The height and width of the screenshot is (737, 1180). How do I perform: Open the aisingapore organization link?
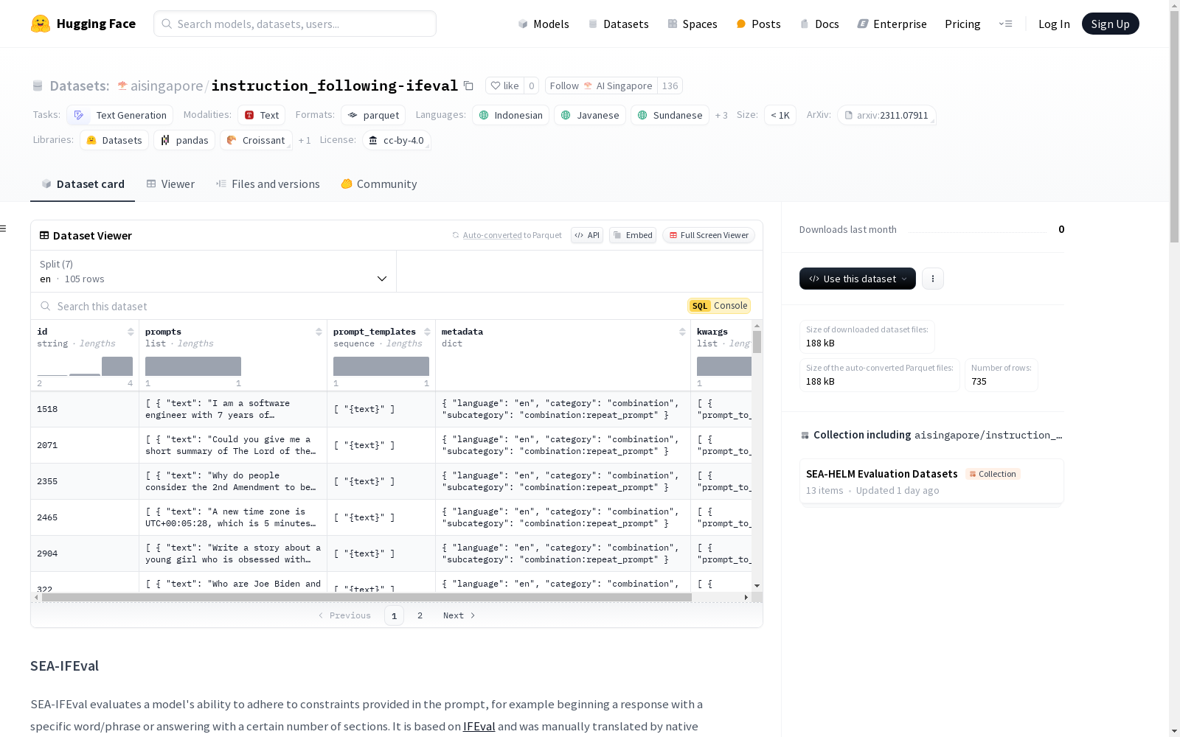(x=167, y=85)
